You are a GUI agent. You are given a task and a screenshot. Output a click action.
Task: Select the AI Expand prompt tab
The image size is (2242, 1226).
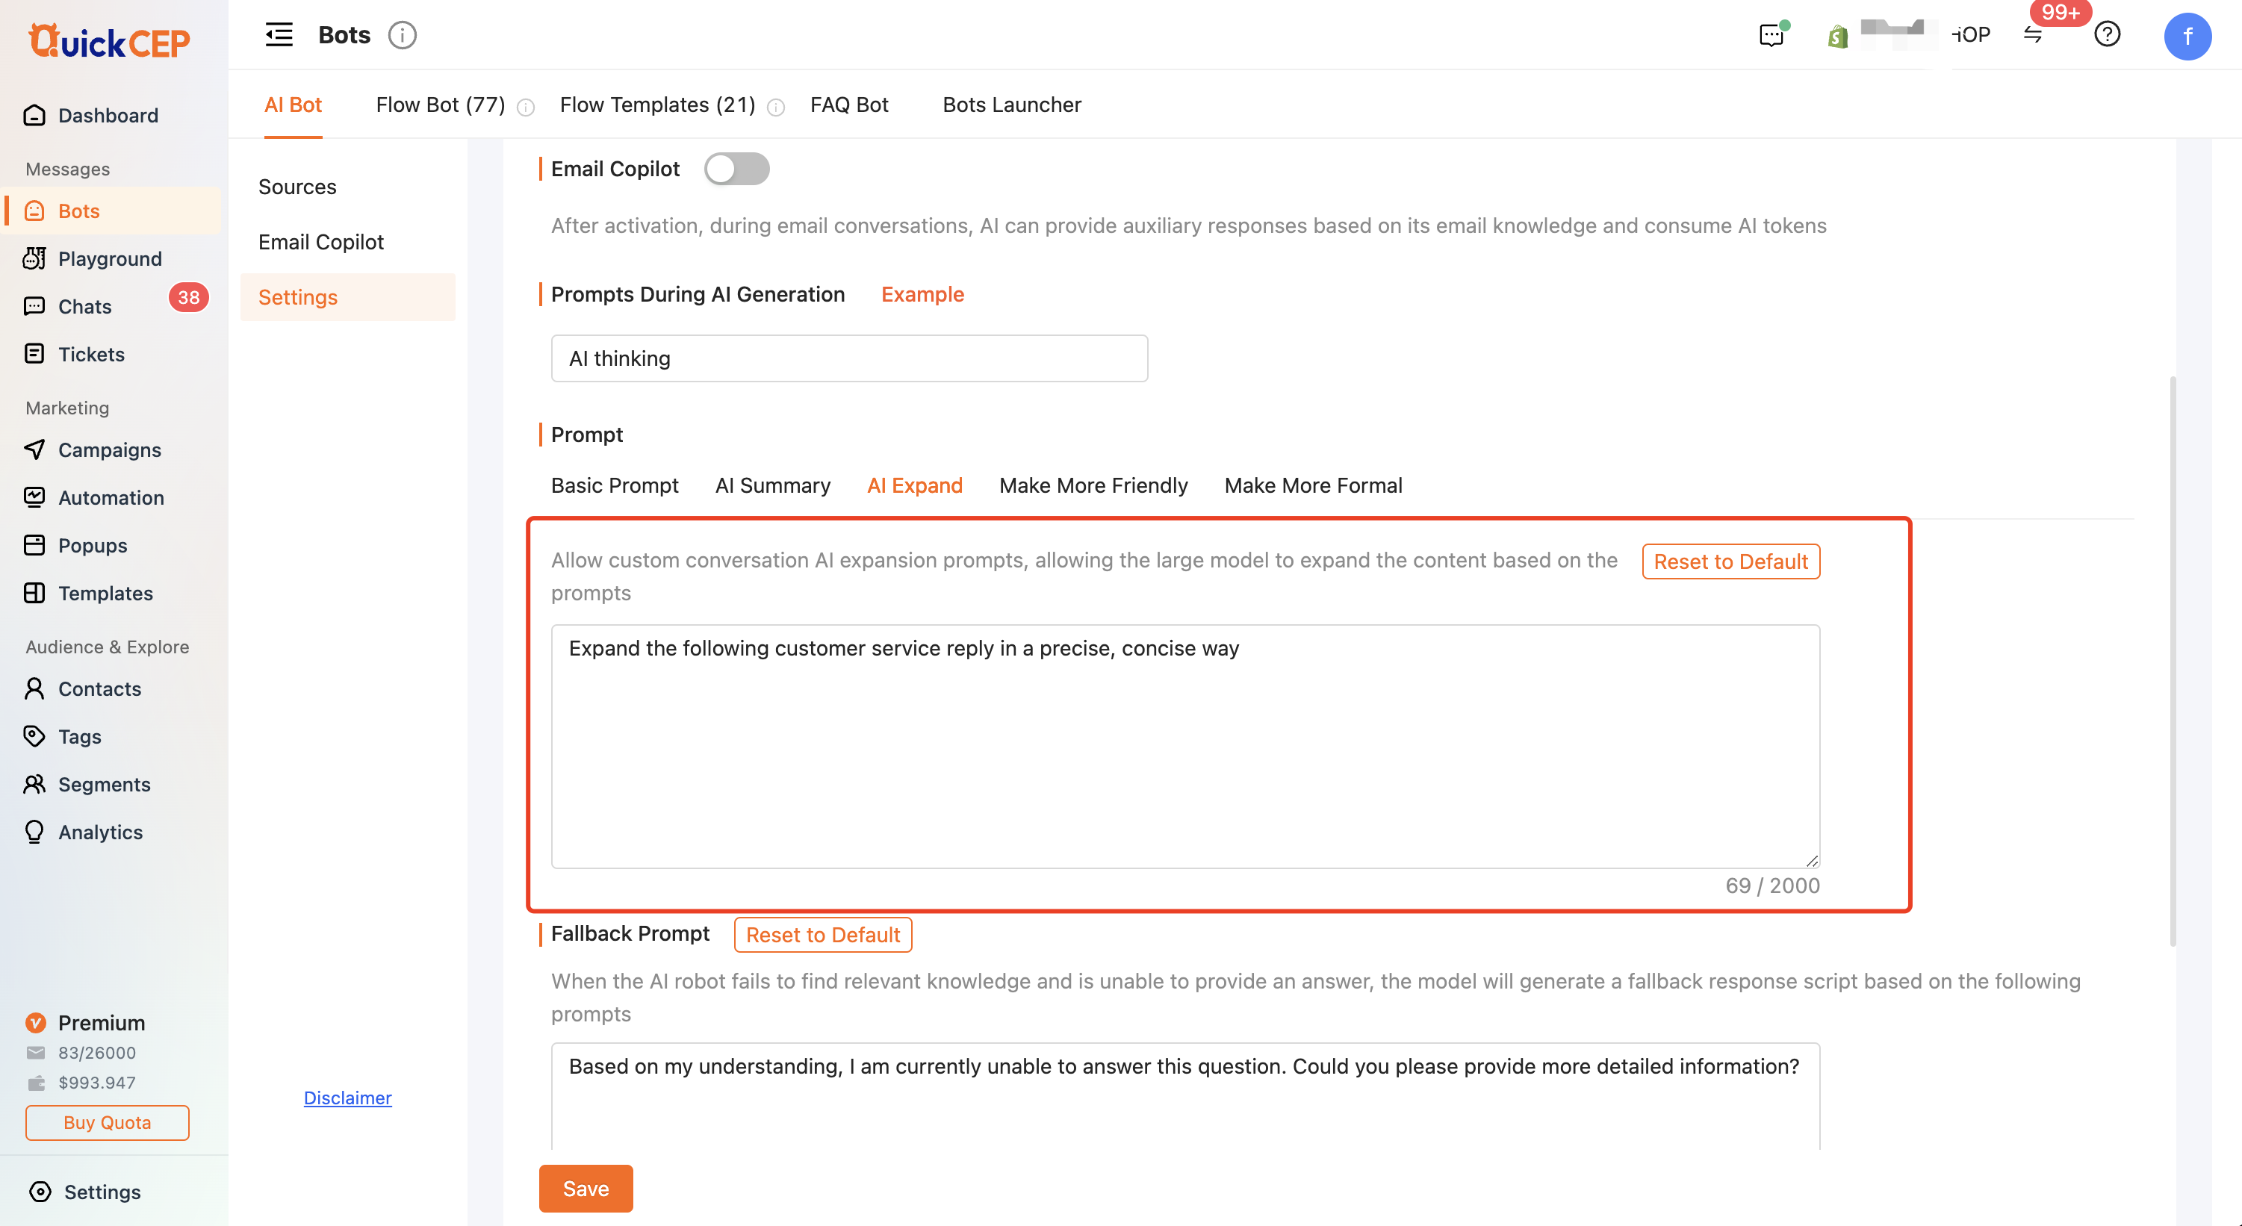(x=915, y=485)
